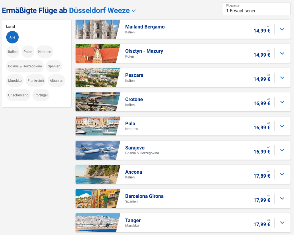Click the Mailand Bergamo cathedral thumbnail
This screenshot has height=235, width=294.
tap(98, 29)
